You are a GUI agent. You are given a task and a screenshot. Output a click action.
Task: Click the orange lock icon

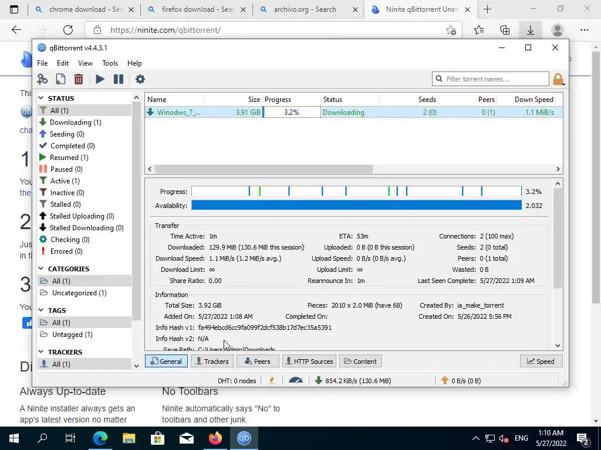pos(558,79)
